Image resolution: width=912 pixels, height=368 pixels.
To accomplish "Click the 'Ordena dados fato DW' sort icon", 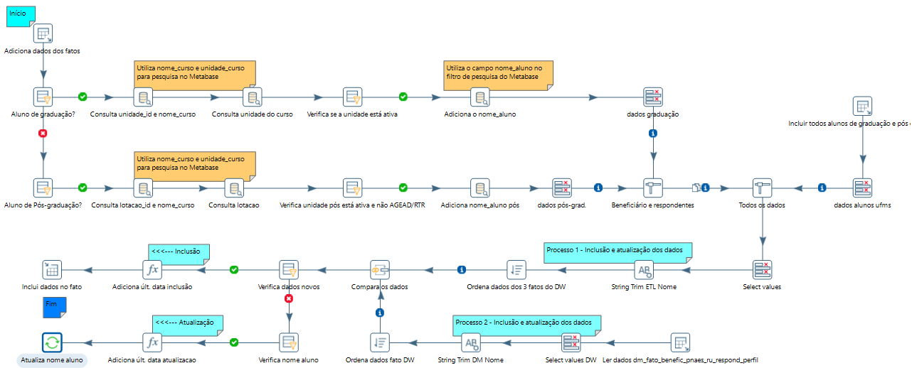I will [380, 342].
